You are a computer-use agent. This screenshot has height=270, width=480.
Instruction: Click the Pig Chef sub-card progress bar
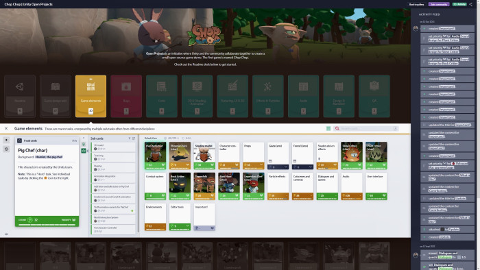pos(47,225)
